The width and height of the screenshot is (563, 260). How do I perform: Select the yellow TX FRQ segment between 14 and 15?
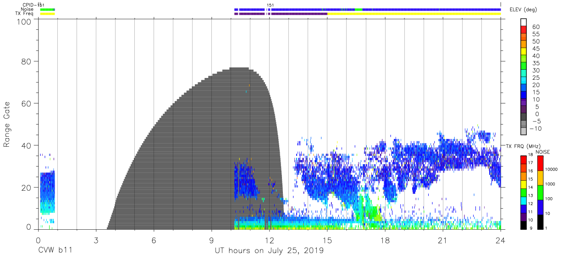[524, 184]
